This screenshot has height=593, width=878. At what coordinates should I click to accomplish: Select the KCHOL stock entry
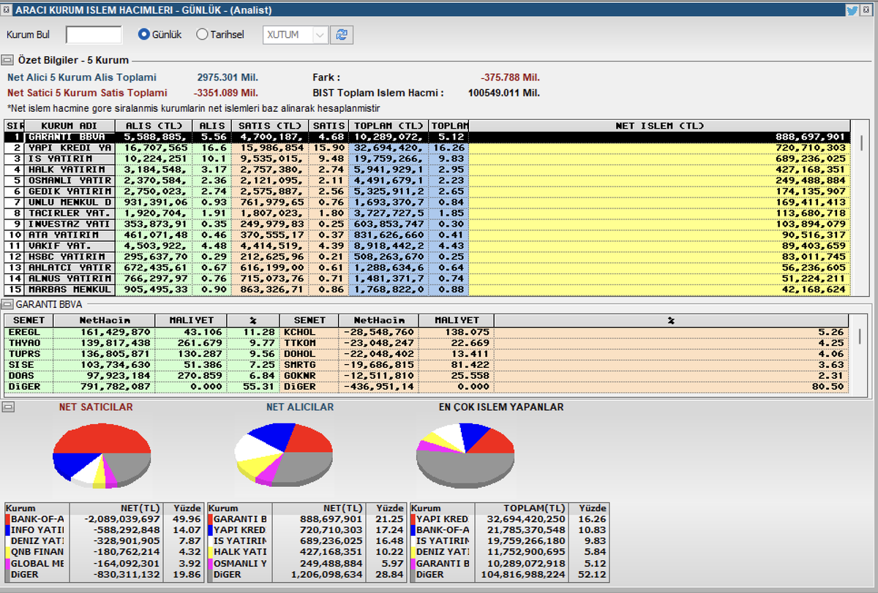564,332
